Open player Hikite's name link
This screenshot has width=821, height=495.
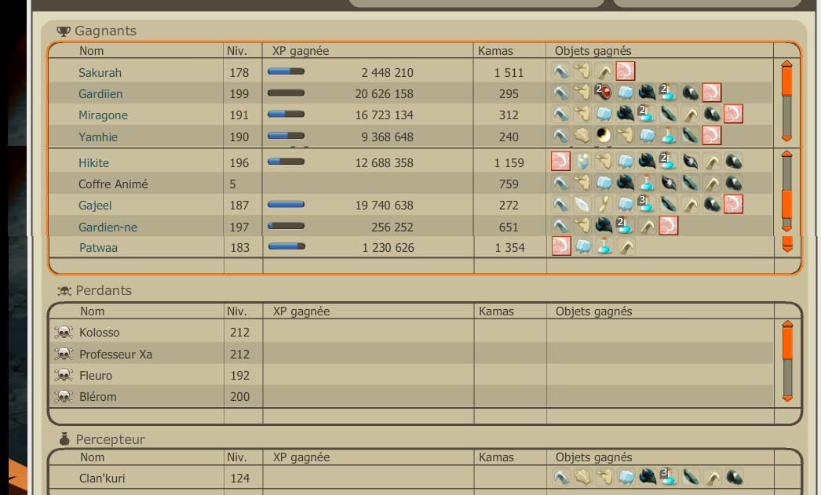[93, 162]
